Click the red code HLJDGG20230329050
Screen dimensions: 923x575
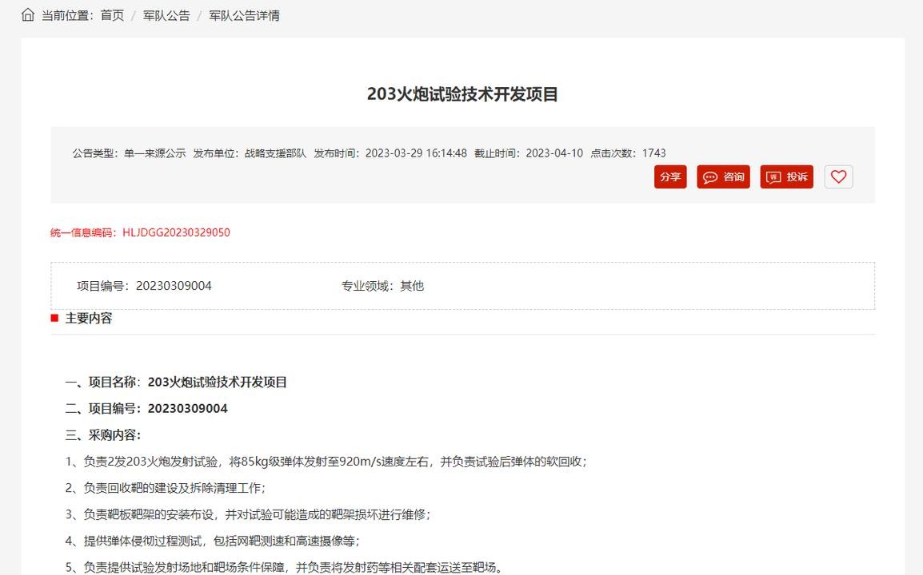176,232
